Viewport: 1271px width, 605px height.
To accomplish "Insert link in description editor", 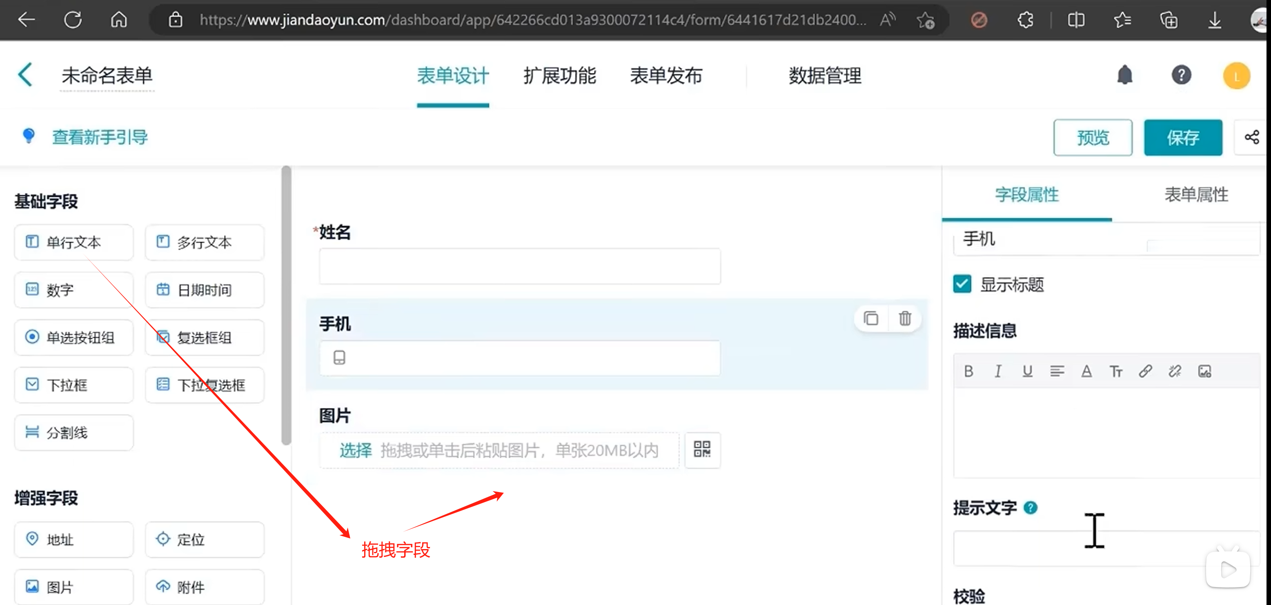I will tap(1145, 371).
